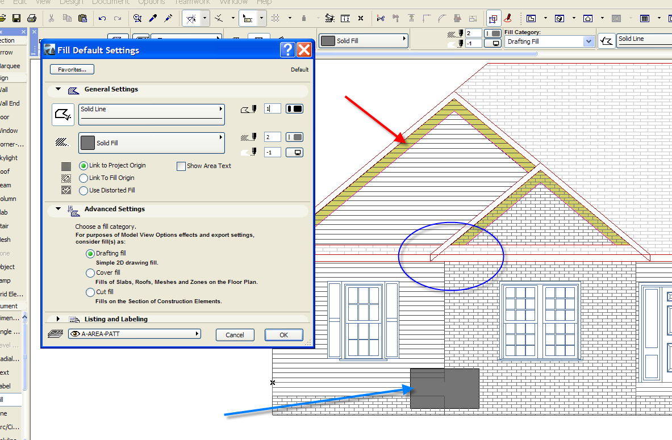Select the Syringe inject parameters tool

pyautogui.click(x=168, y=18)
